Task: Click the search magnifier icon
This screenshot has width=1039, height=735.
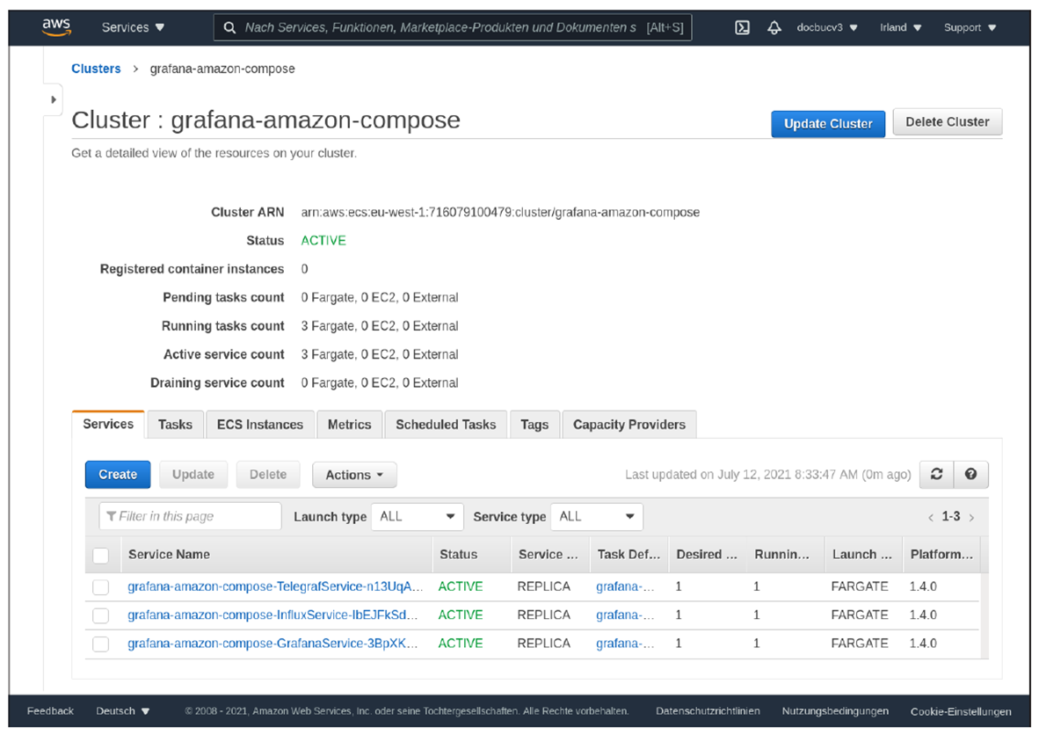Action: pyautogui.click(x=229, y=27)
